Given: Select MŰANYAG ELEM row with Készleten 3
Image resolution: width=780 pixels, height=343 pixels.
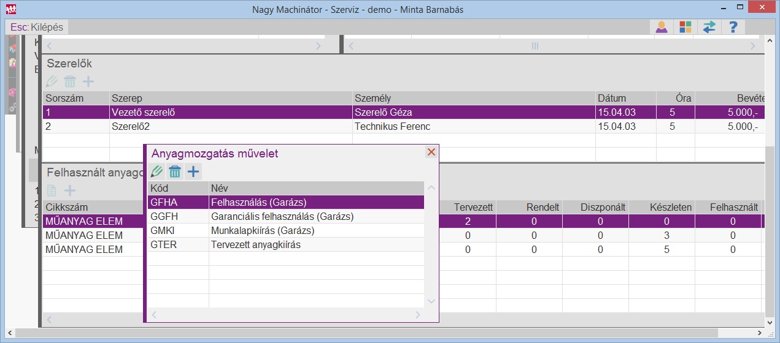Looking at the screenshot, I should pyautogui.click(x=403, y=235).
